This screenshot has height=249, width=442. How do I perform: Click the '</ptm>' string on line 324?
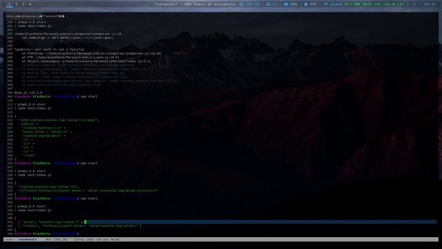point(29,155)
